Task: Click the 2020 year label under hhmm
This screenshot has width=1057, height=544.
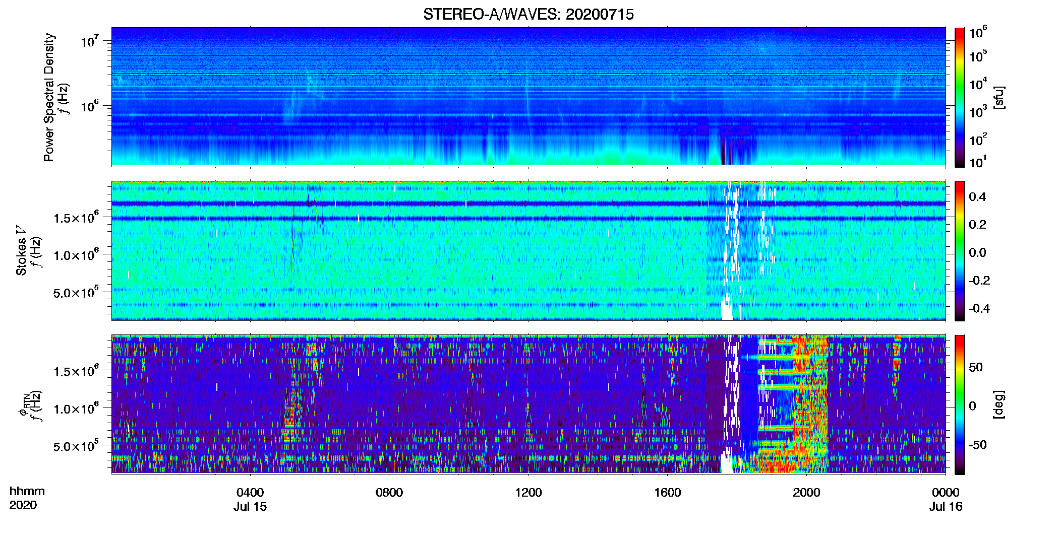Action: pyautogui.click(x=23, y=505)
